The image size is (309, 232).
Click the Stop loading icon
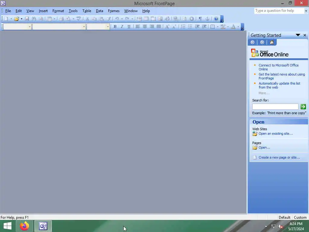192,19
